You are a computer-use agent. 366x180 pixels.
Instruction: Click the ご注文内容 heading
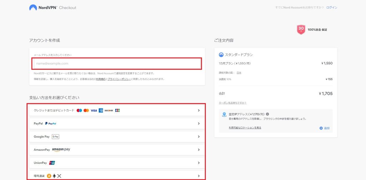[x=224, y=40]
